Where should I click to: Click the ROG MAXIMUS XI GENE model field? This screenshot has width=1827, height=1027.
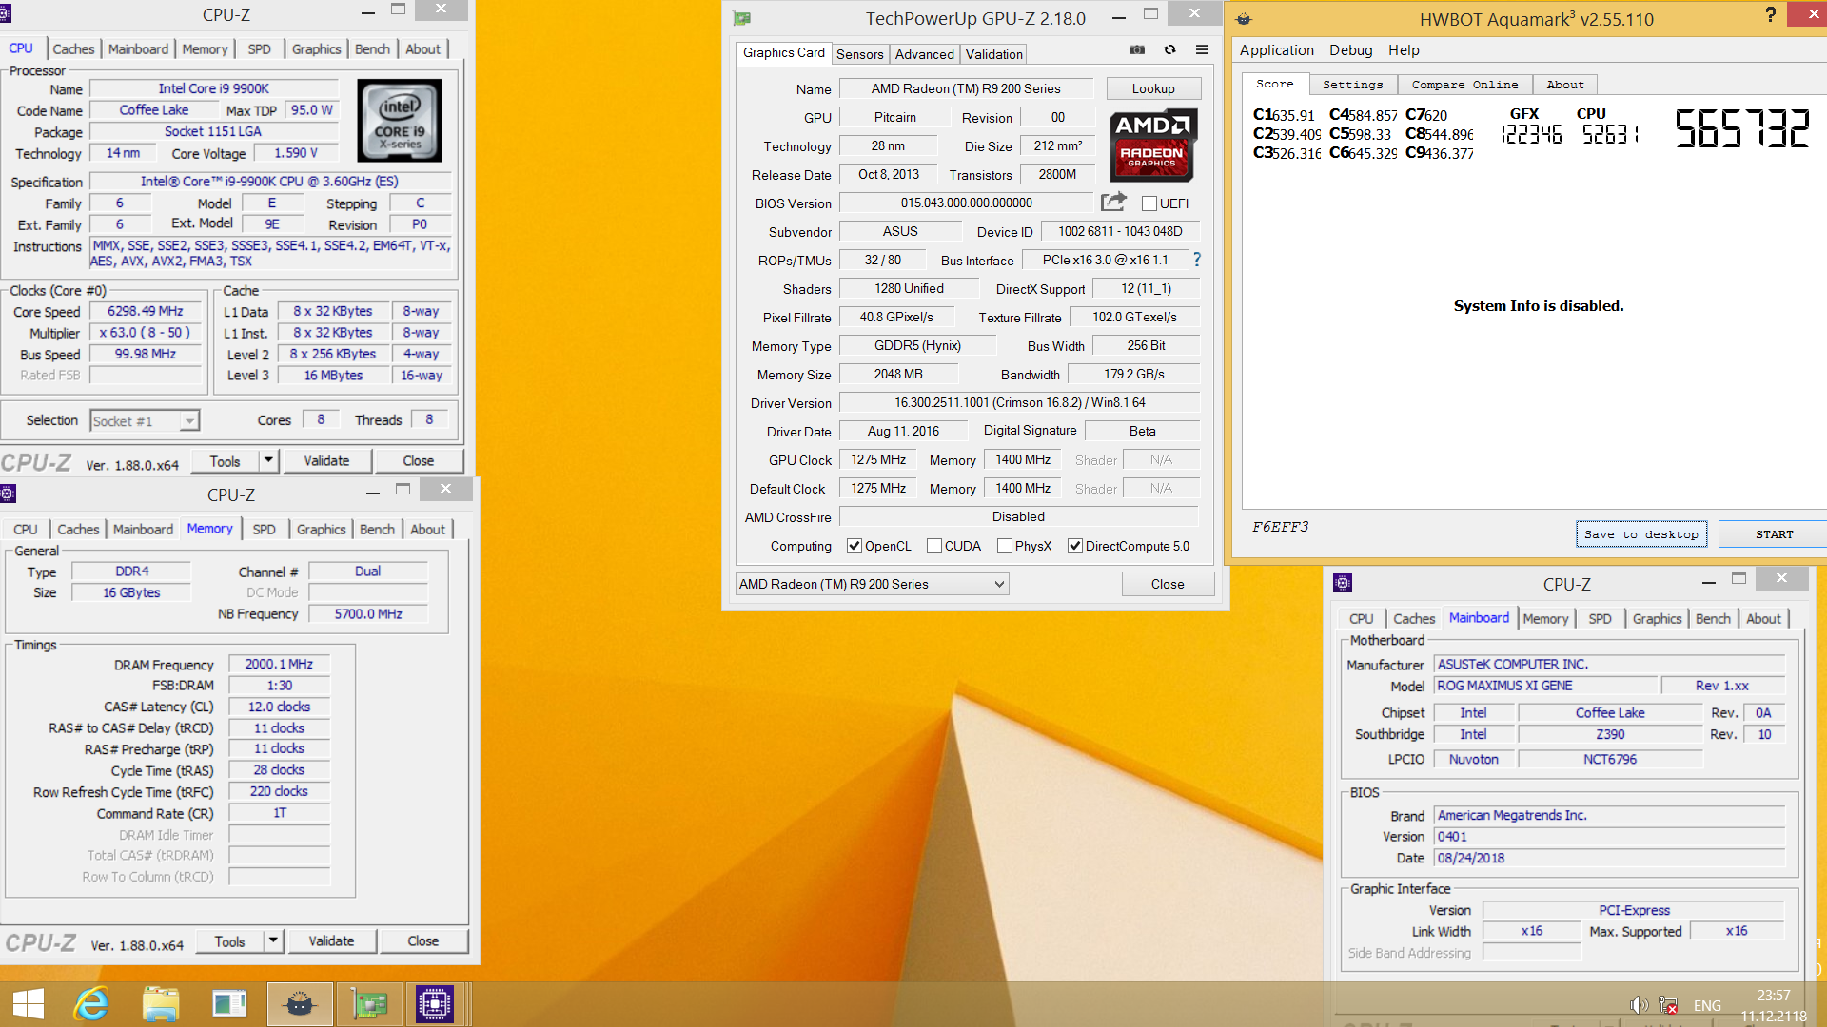point(1546,686)
